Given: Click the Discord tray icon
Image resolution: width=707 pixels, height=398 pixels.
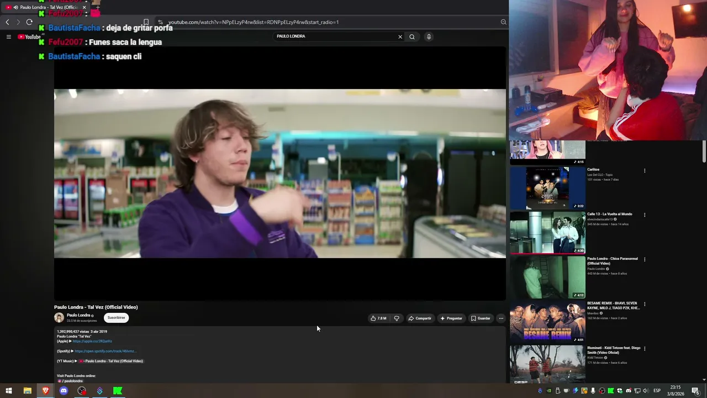Looking at the screenshot, I should point(628,391).
